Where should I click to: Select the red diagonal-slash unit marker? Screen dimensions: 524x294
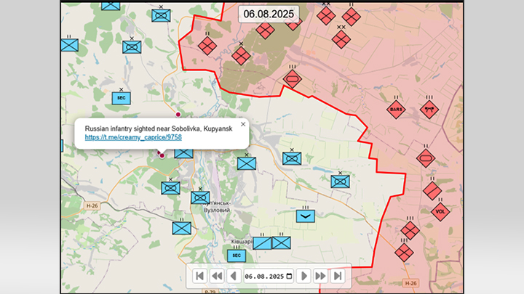click(x=432, y=191)
